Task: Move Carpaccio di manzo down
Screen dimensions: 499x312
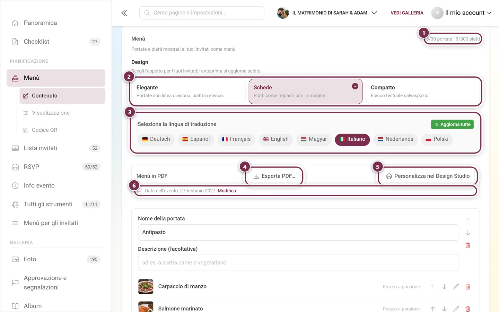Action: point(444,287)
